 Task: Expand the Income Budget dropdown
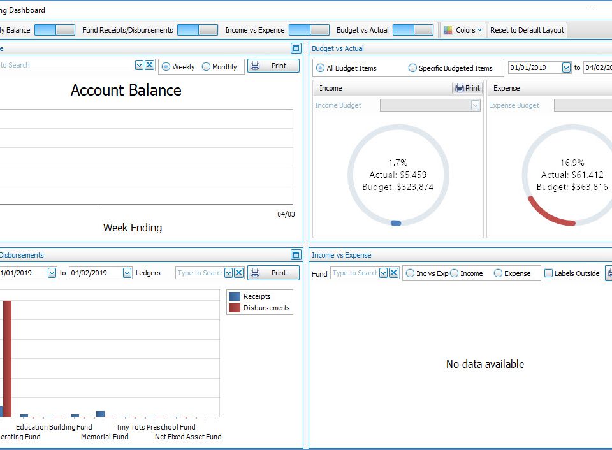475,106
